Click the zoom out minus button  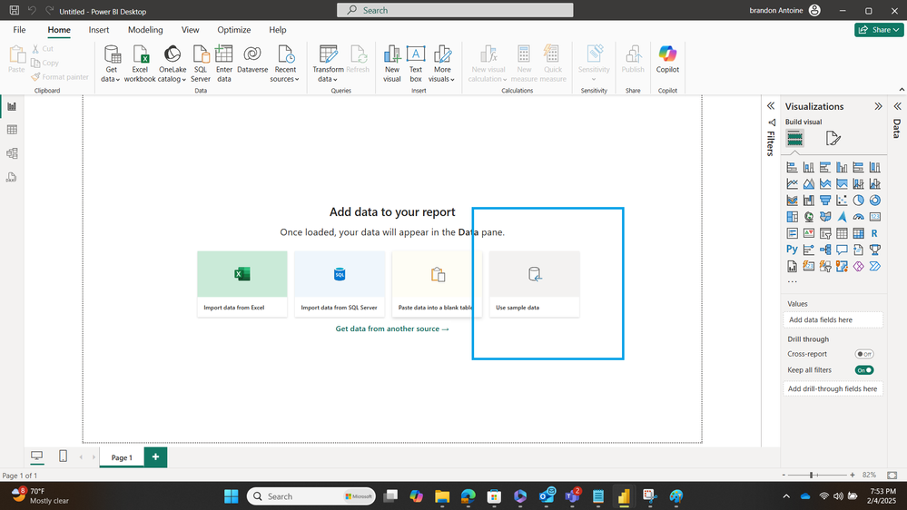(784, 475)
